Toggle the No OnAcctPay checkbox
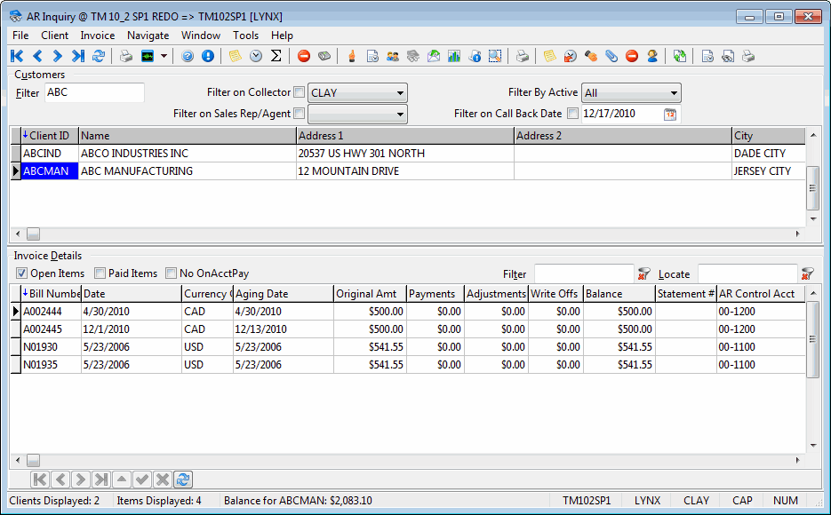 point(171,273)
